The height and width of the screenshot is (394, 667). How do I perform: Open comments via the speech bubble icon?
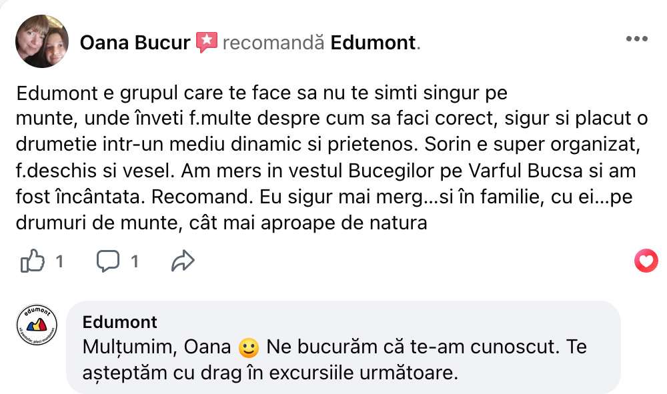108,262
